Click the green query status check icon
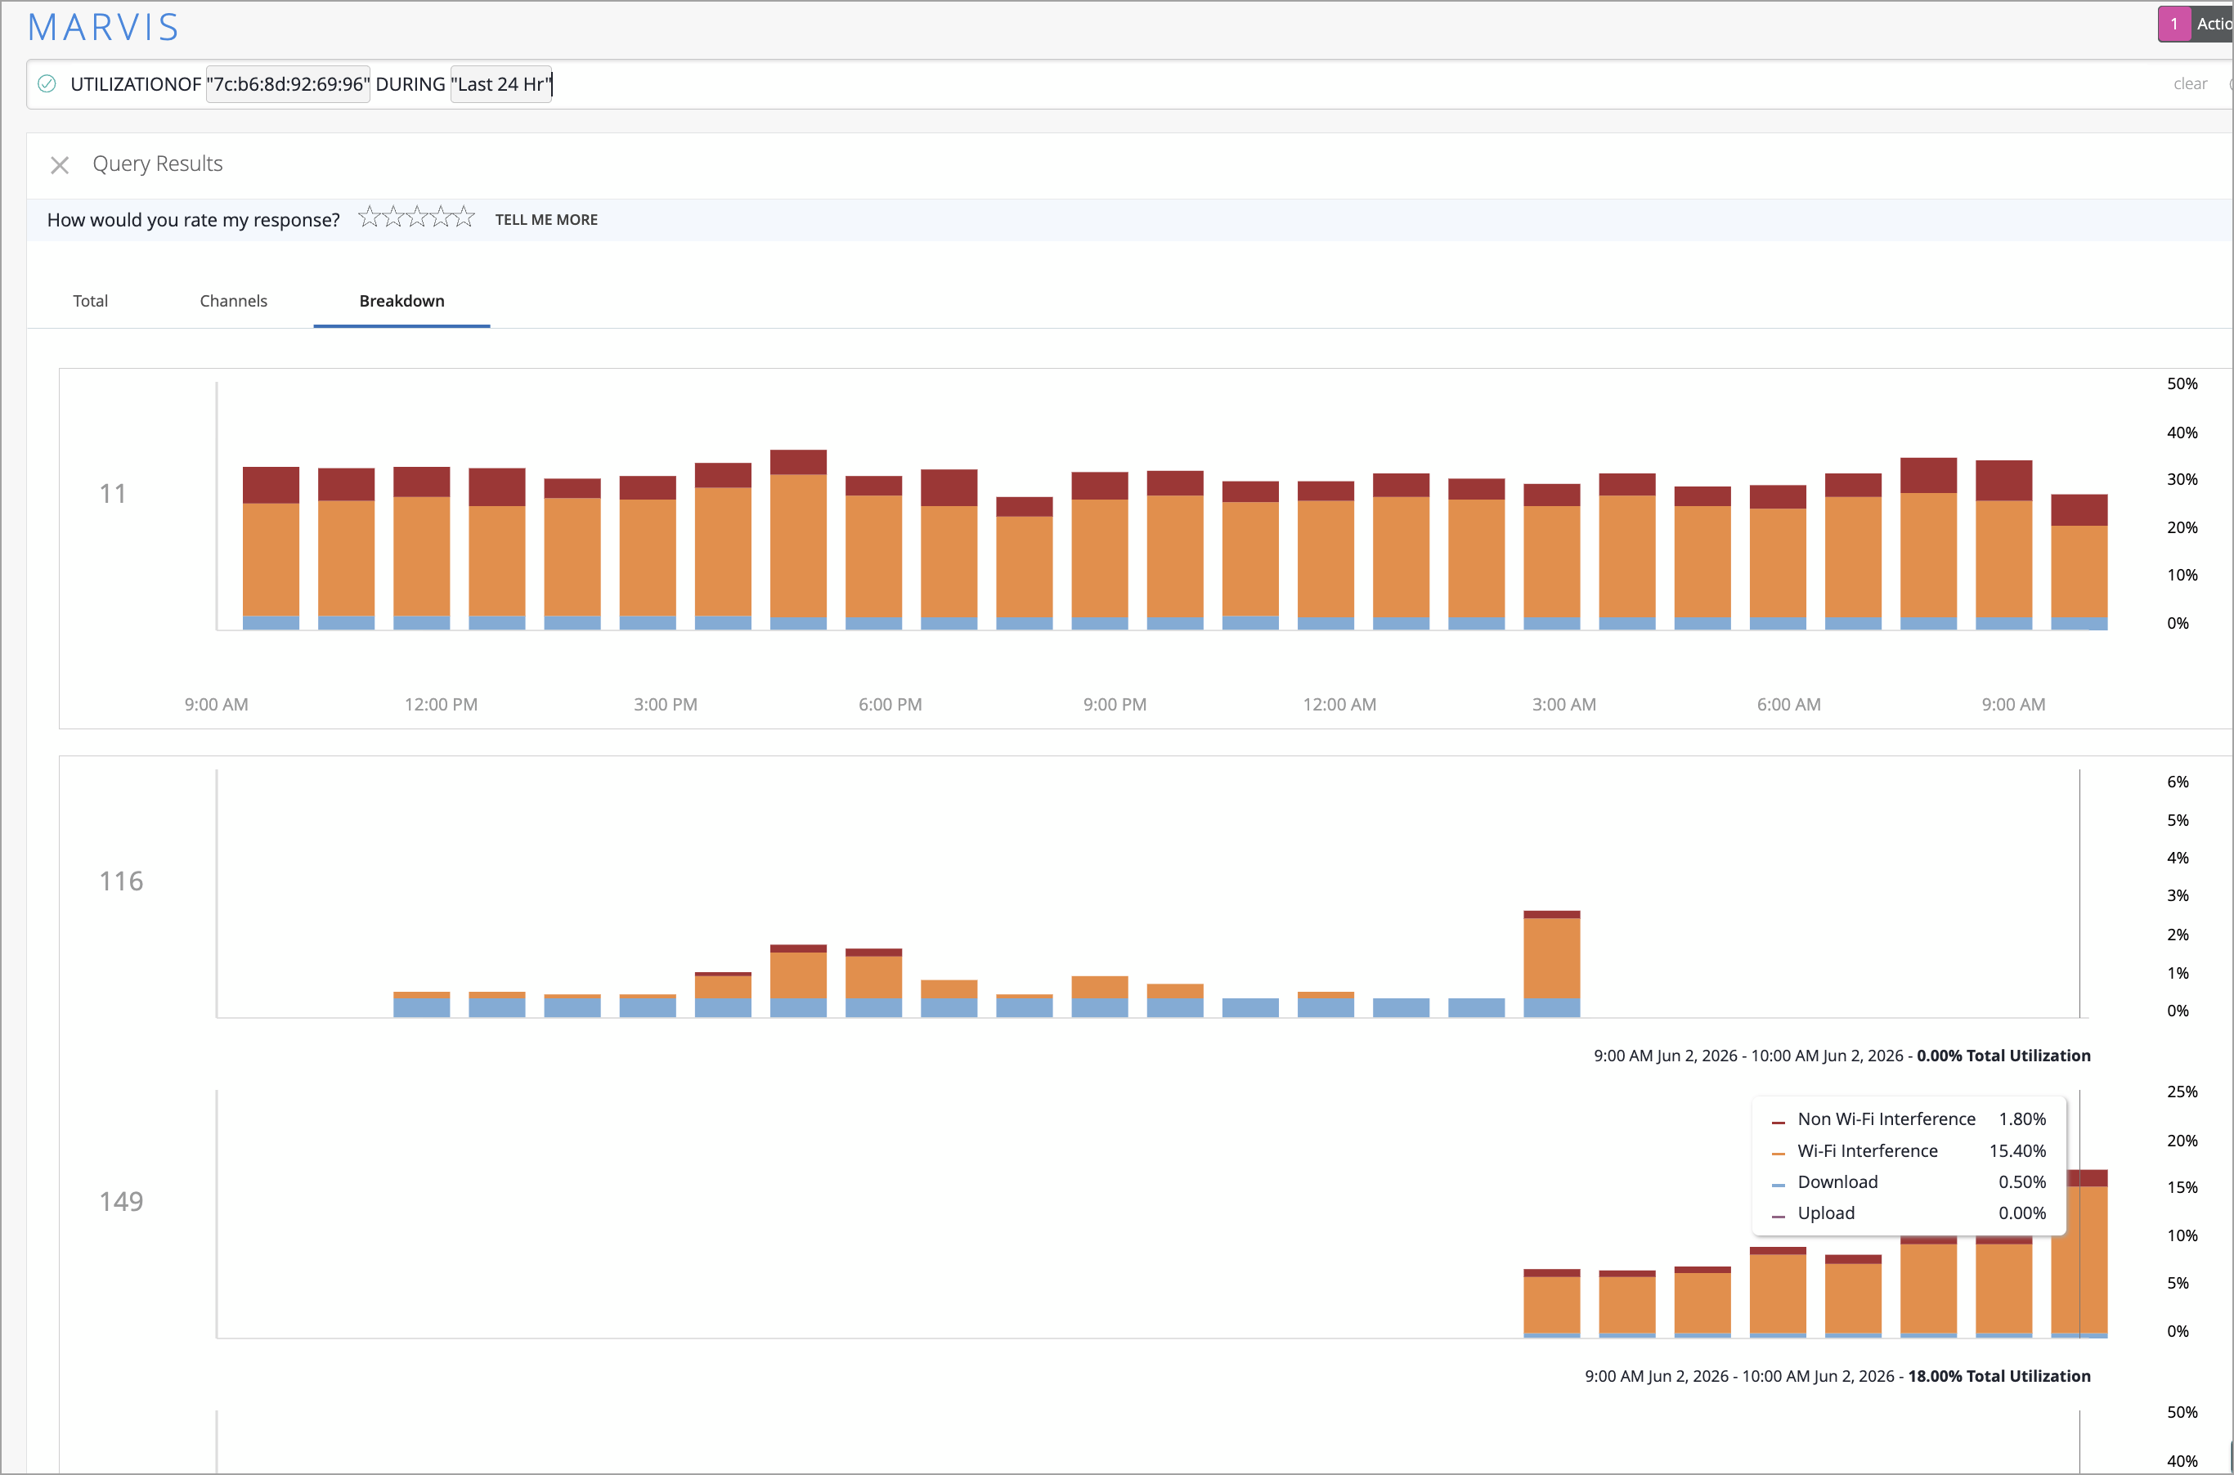Screen dimensions: 2234x1475 click(47, 83)
